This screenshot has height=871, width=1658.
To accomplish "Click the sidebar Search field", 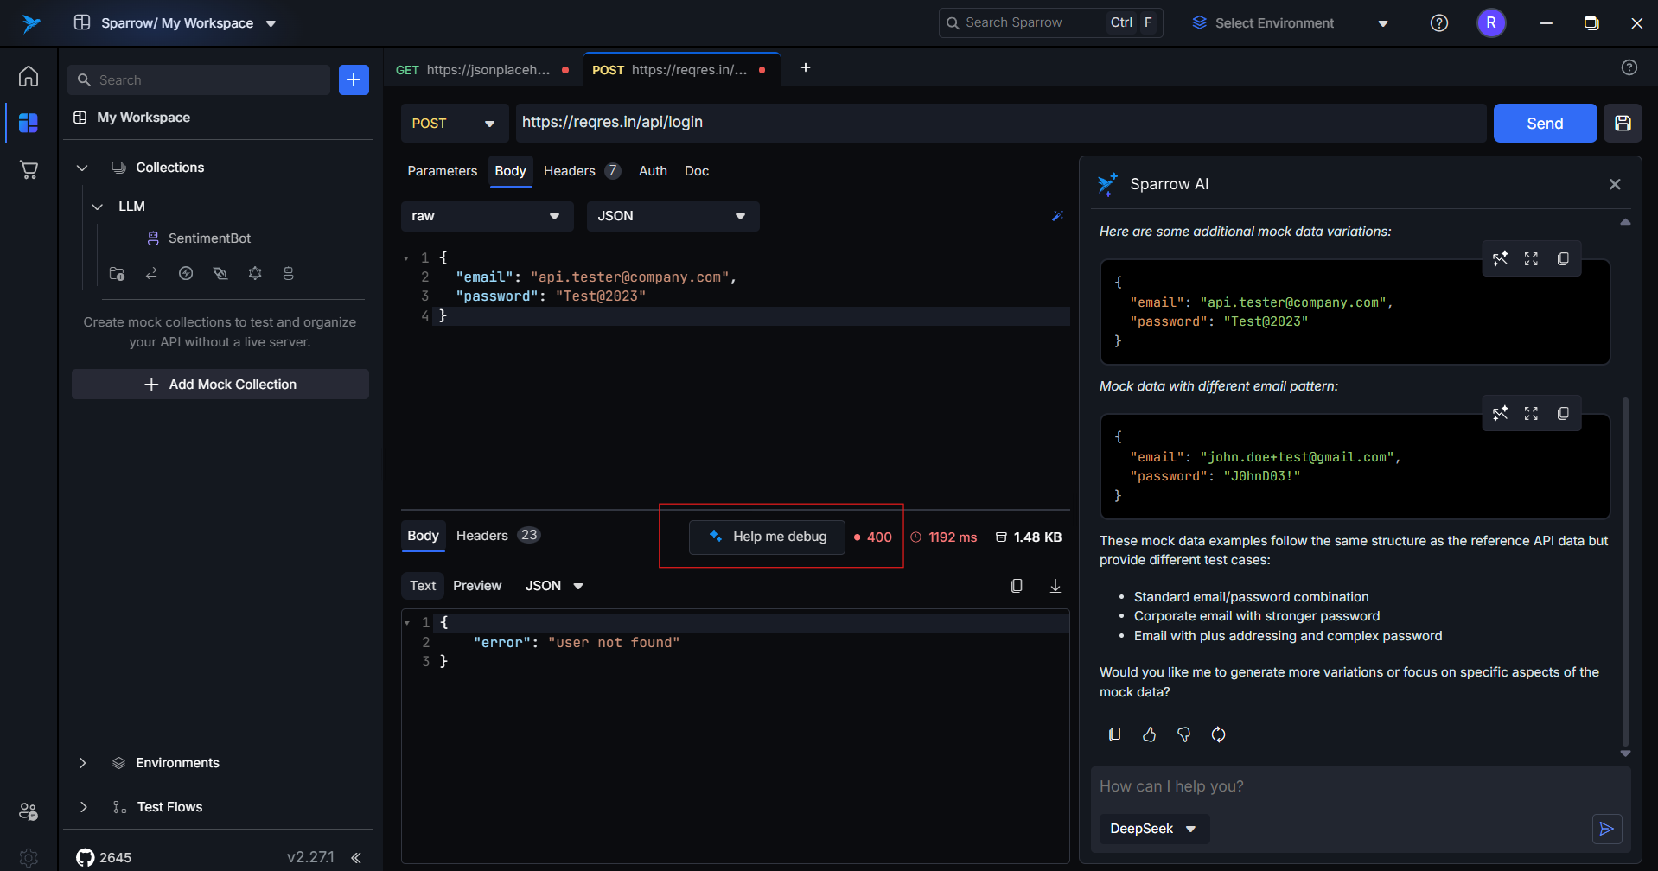I will 199,79.
